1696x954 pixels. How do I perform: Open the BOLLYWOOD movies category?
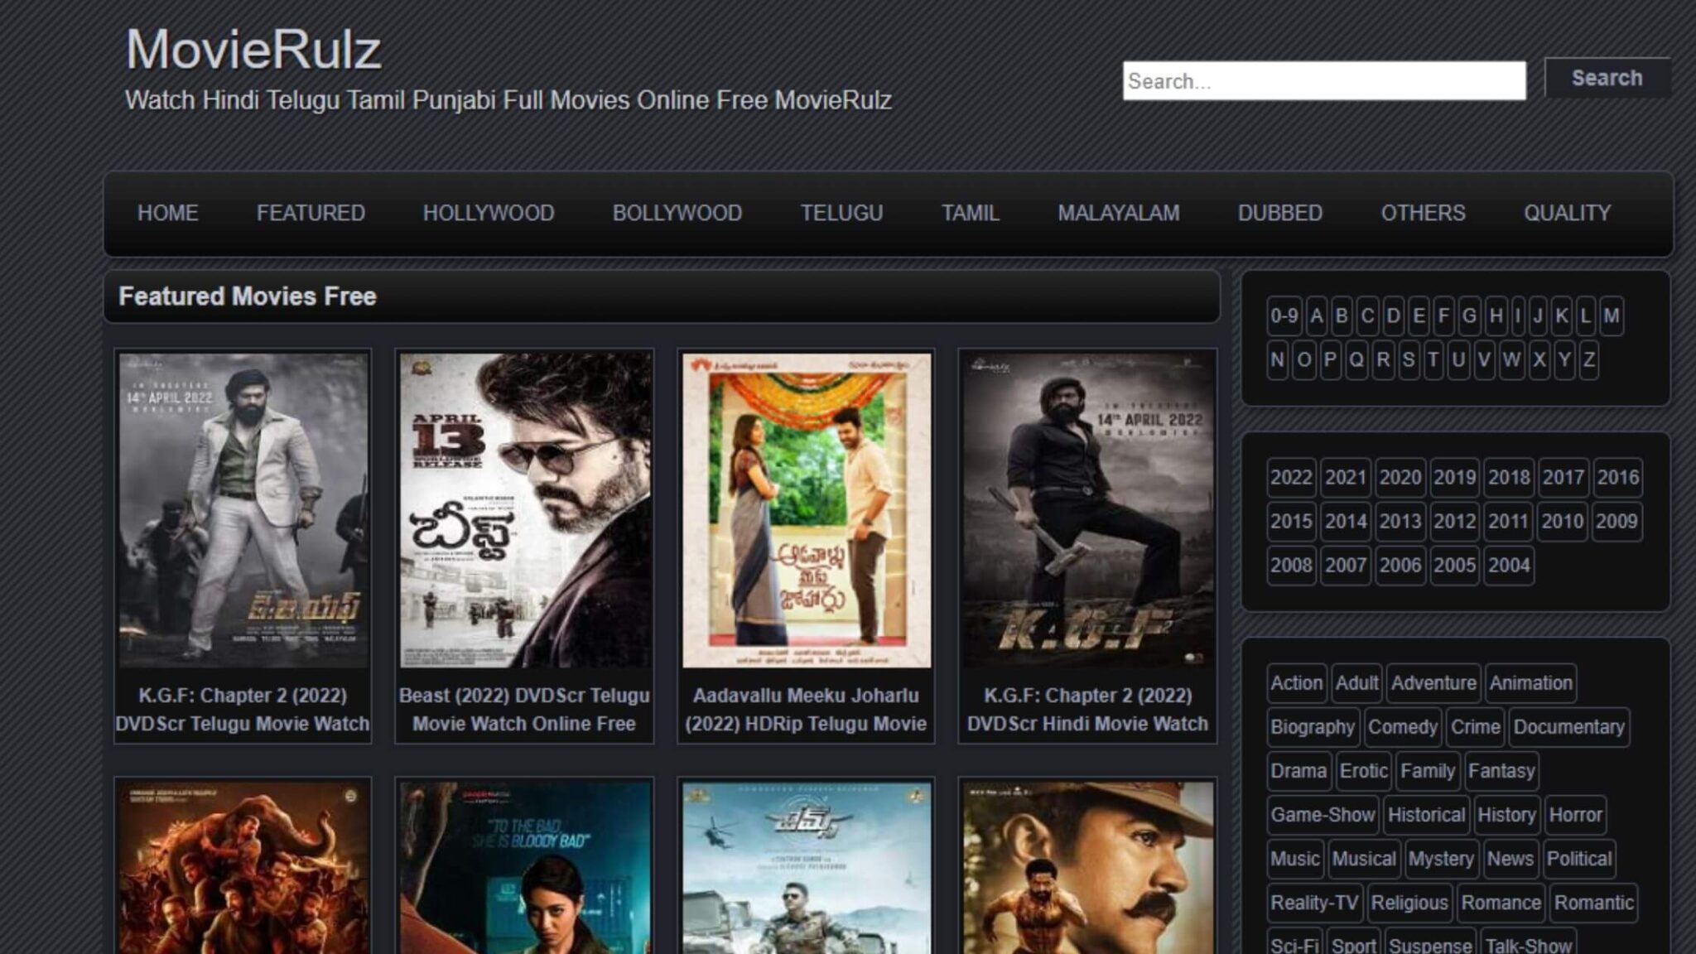676,213
